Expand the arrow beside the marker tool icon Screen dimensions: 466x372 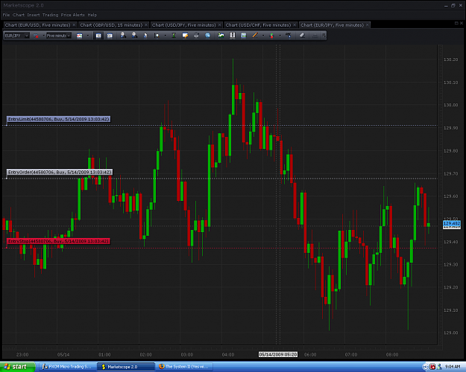(x=166, y=36)
